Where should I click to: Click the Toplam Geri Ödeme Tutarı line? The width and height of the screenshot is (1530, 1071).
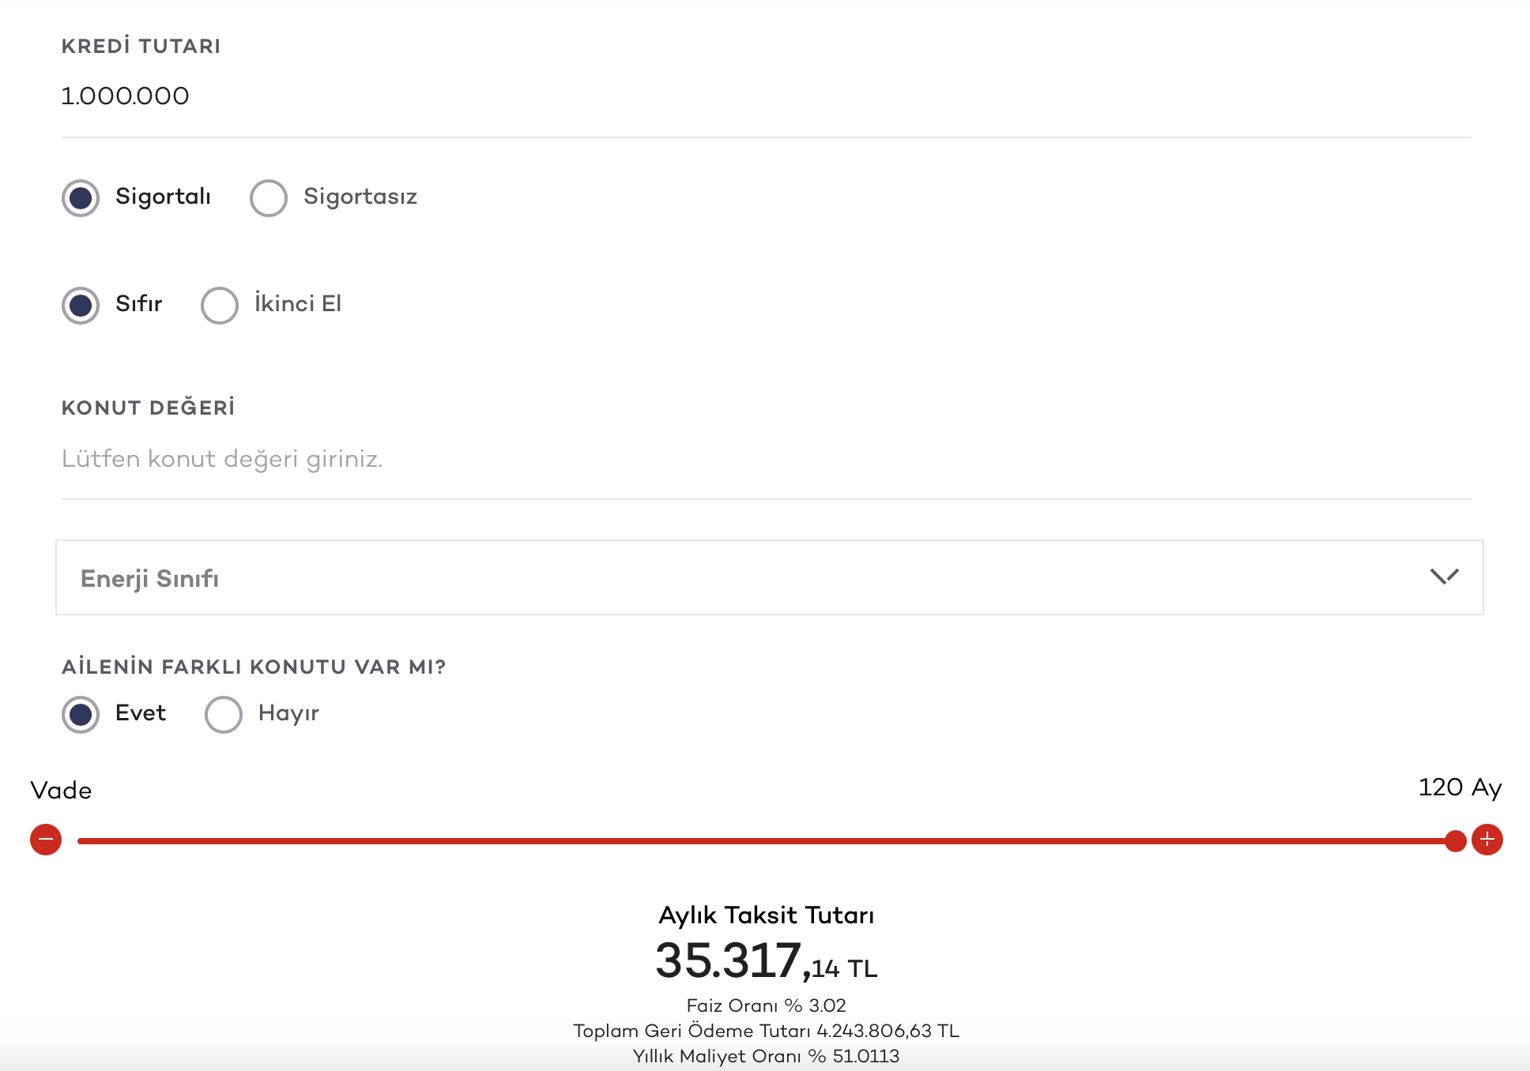766,1031
